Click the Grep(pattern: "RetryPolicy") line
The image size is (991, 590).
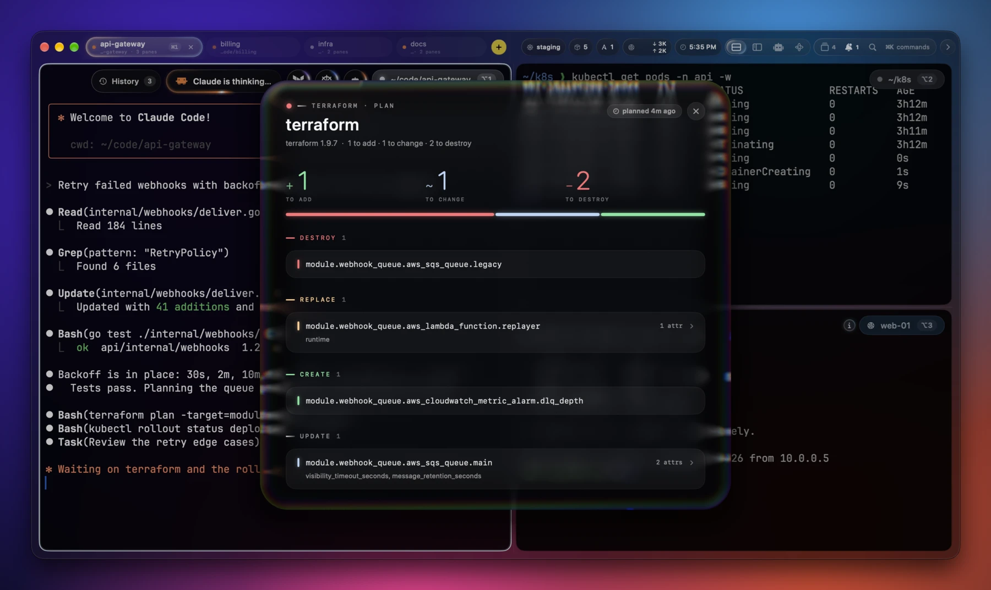click(143, 253)
